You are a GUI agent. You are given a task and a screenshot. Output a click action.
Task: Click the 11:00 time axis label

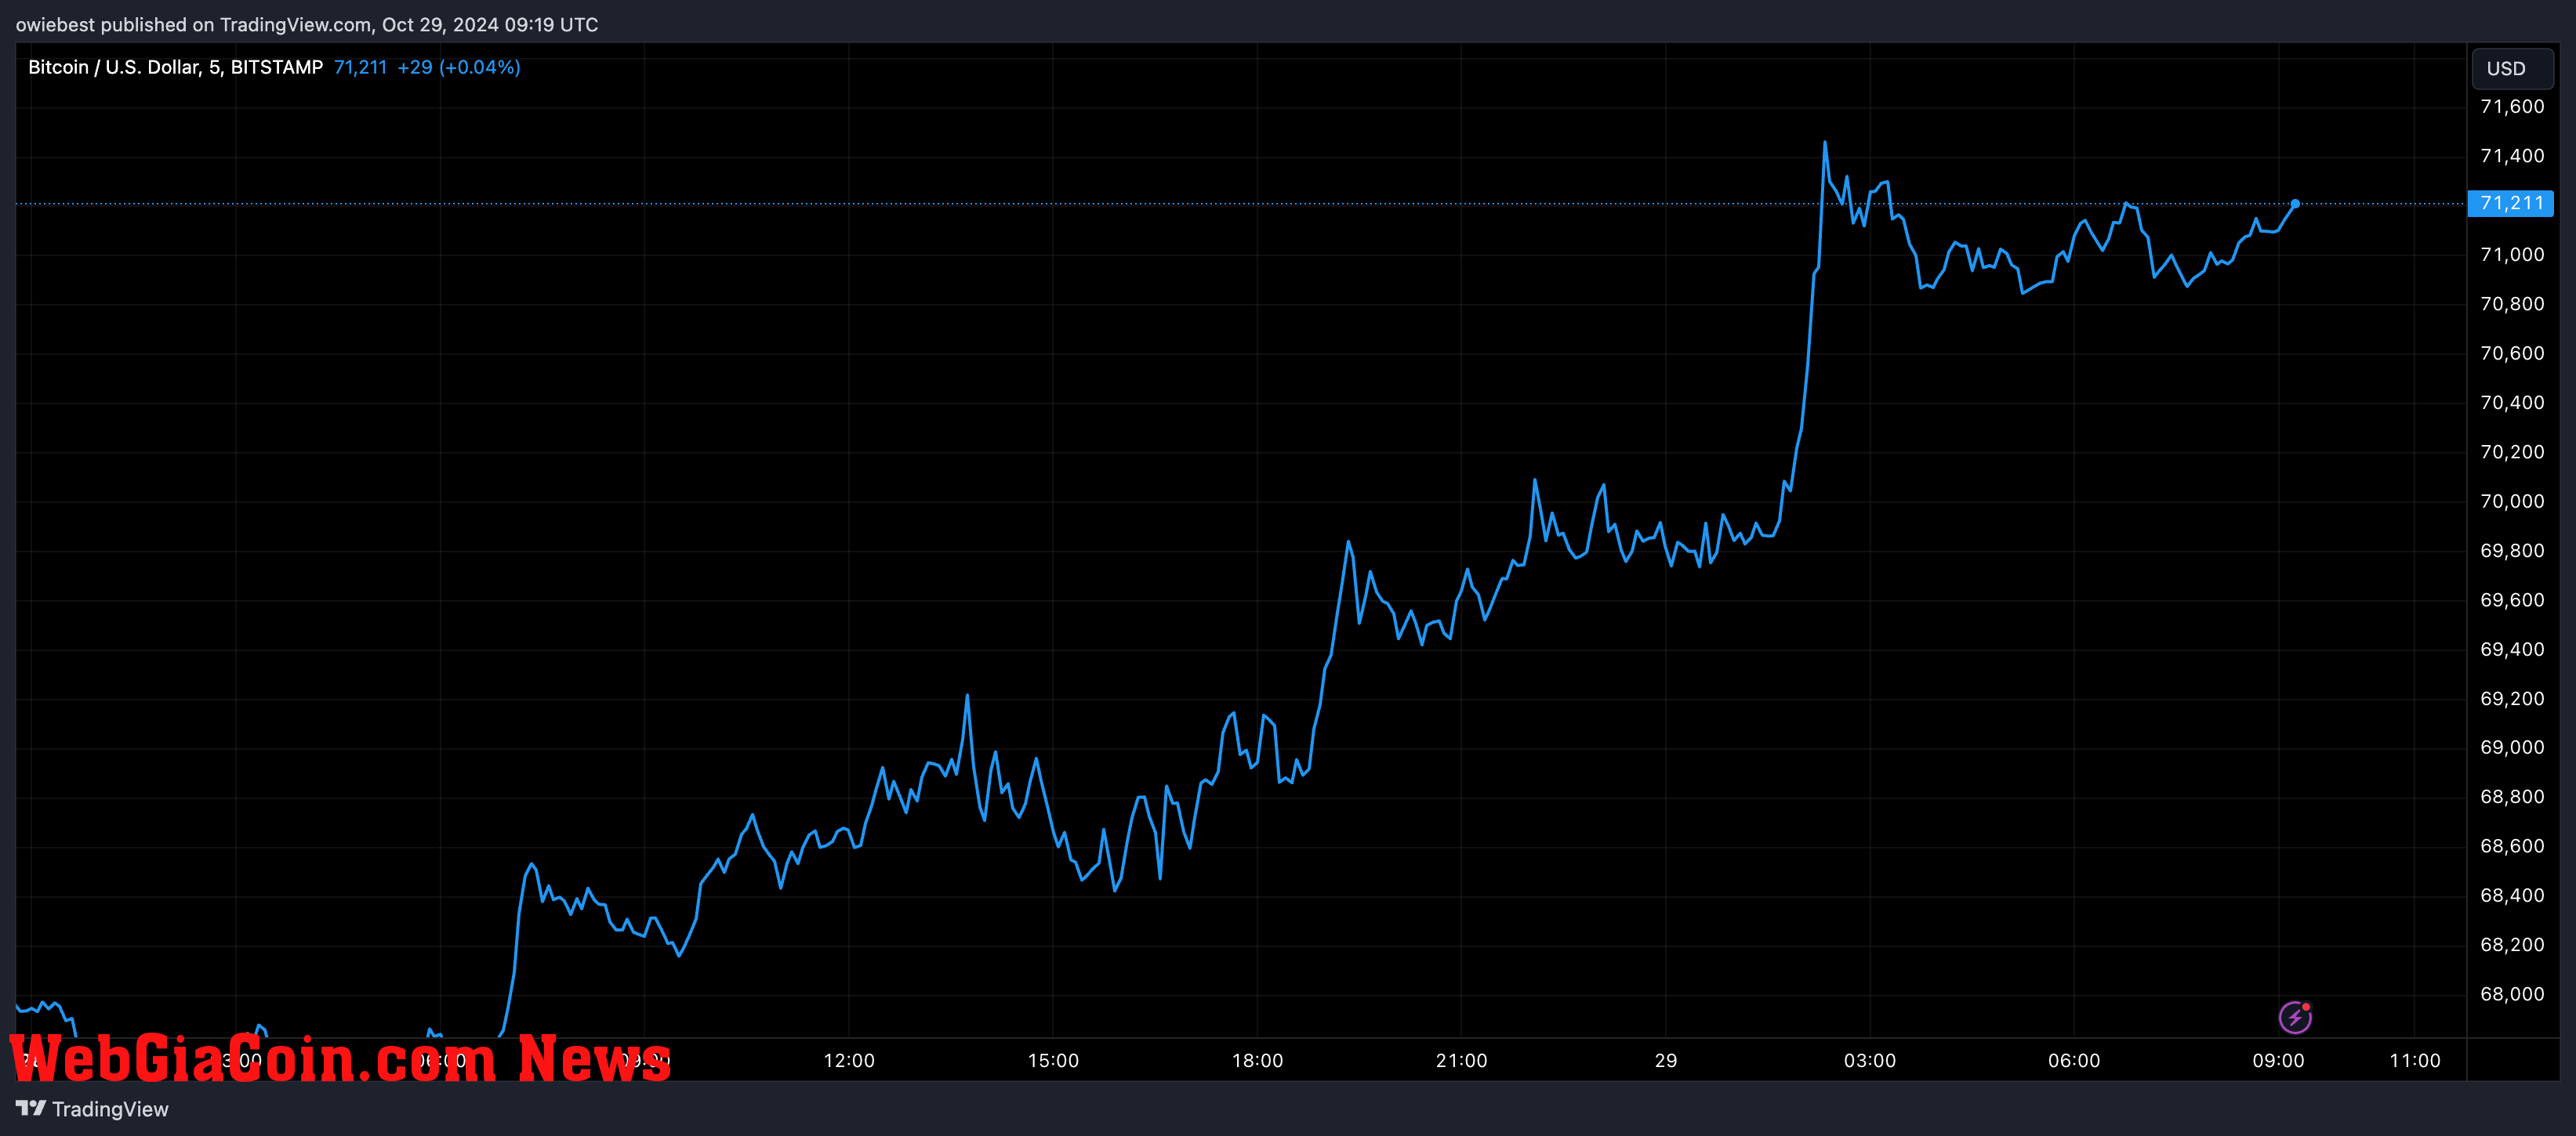coord(2415,1060)
